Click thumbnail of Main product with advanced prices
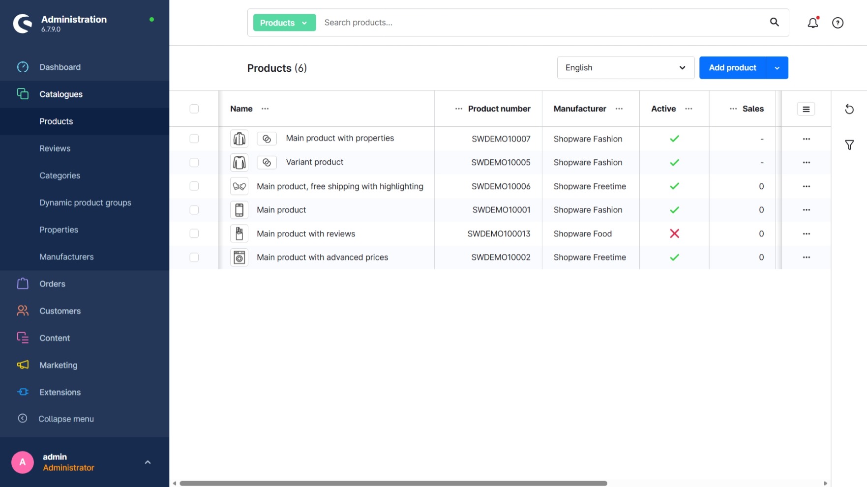Screen dimensions: 867x487 (x=239, y=257)
